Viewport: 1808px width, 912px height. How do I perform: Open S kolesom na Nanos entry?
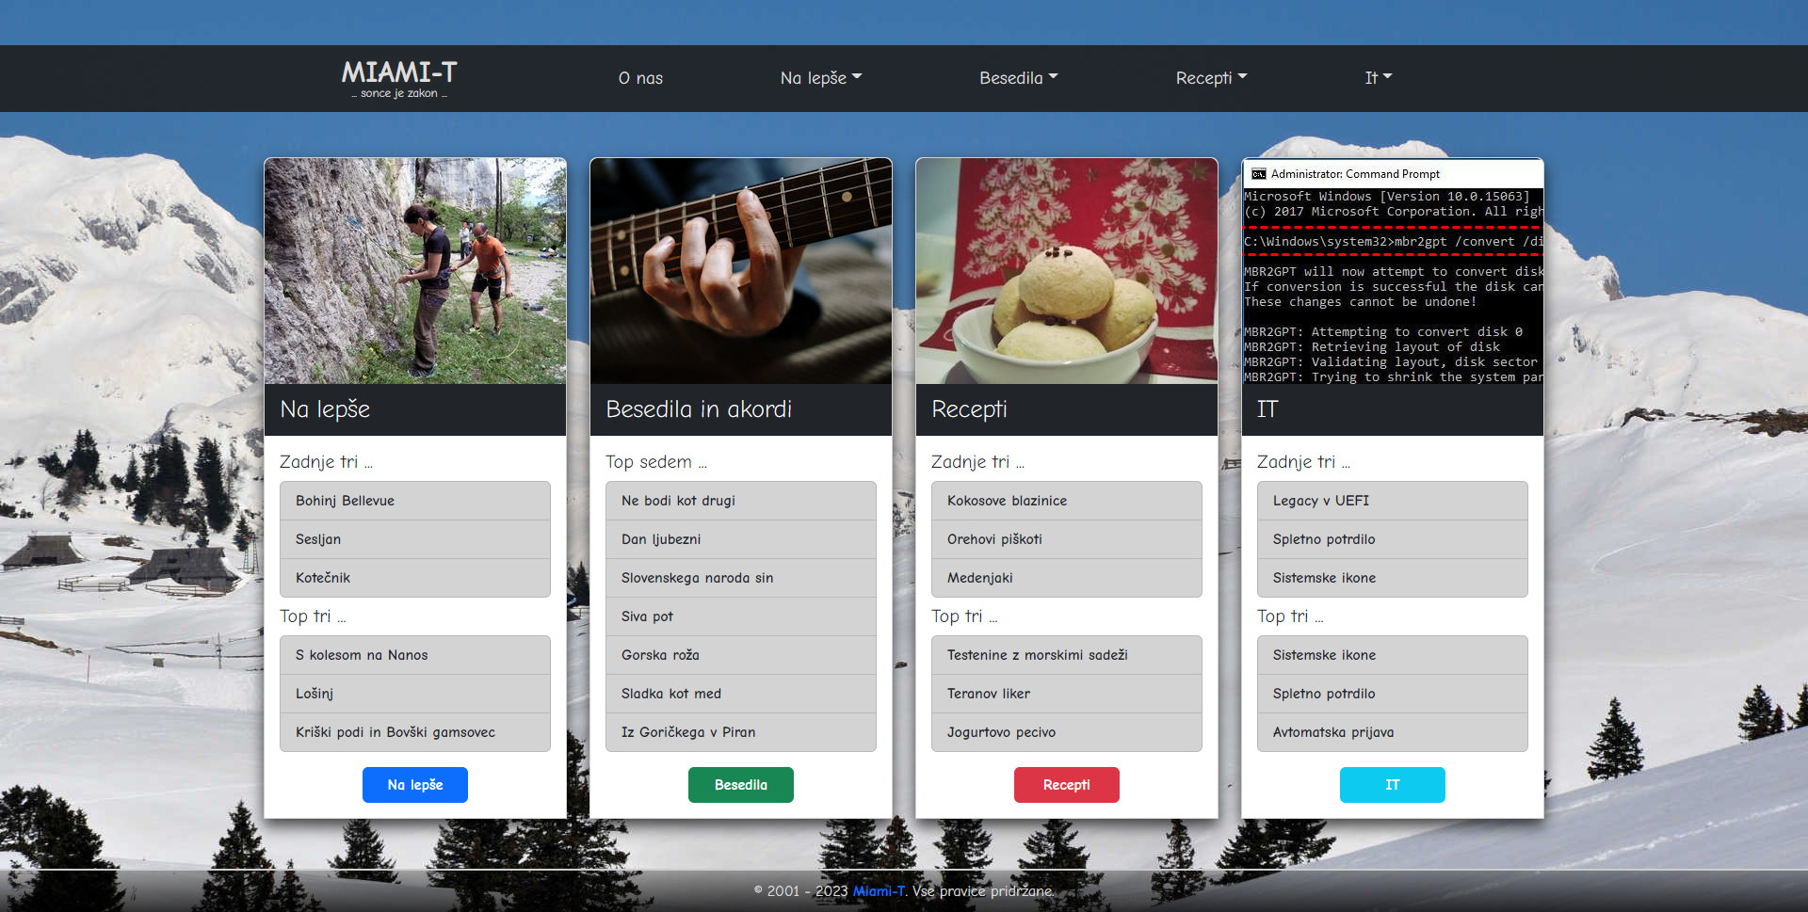pos(415,655)
